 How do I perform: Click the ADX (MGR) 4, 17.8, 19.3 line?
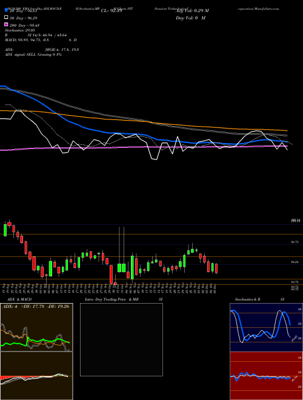(x=42, y=50)
